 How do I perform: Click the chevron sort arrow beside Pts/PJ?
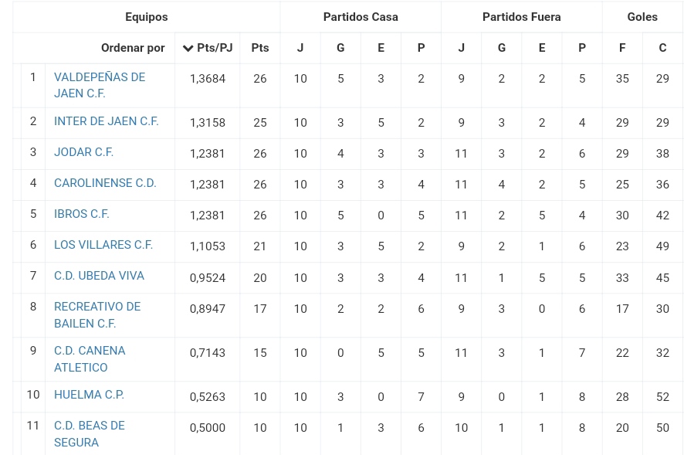click(188, 48)
